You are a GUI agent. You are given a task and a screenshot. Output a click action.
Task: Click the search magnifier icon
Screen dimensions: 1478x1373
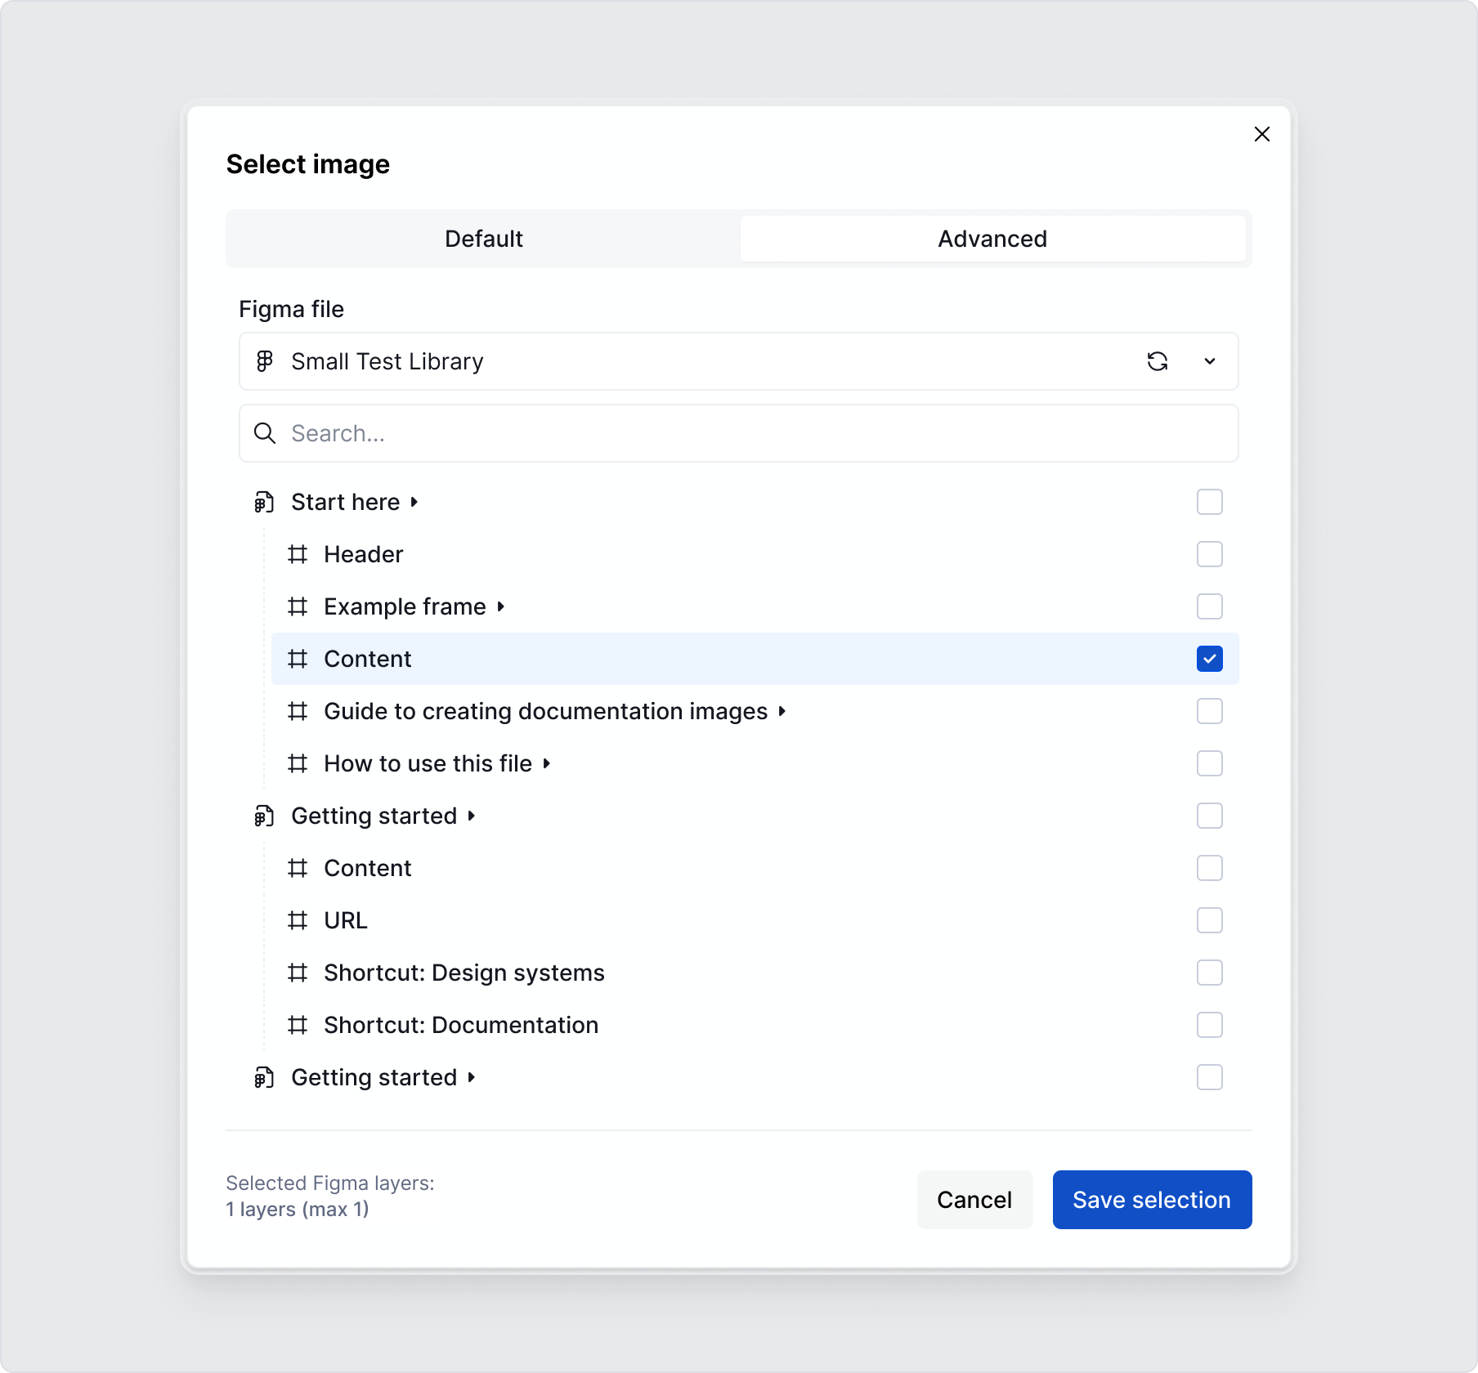(x=265, y=433)
